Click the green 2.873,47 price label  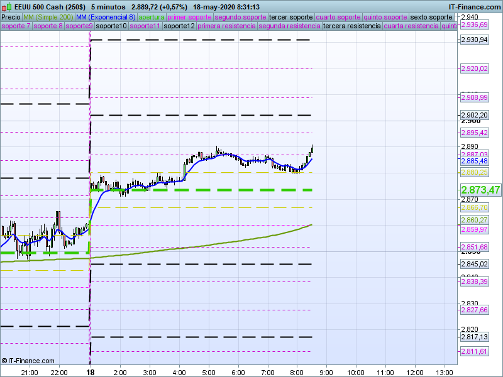[480, 190]
